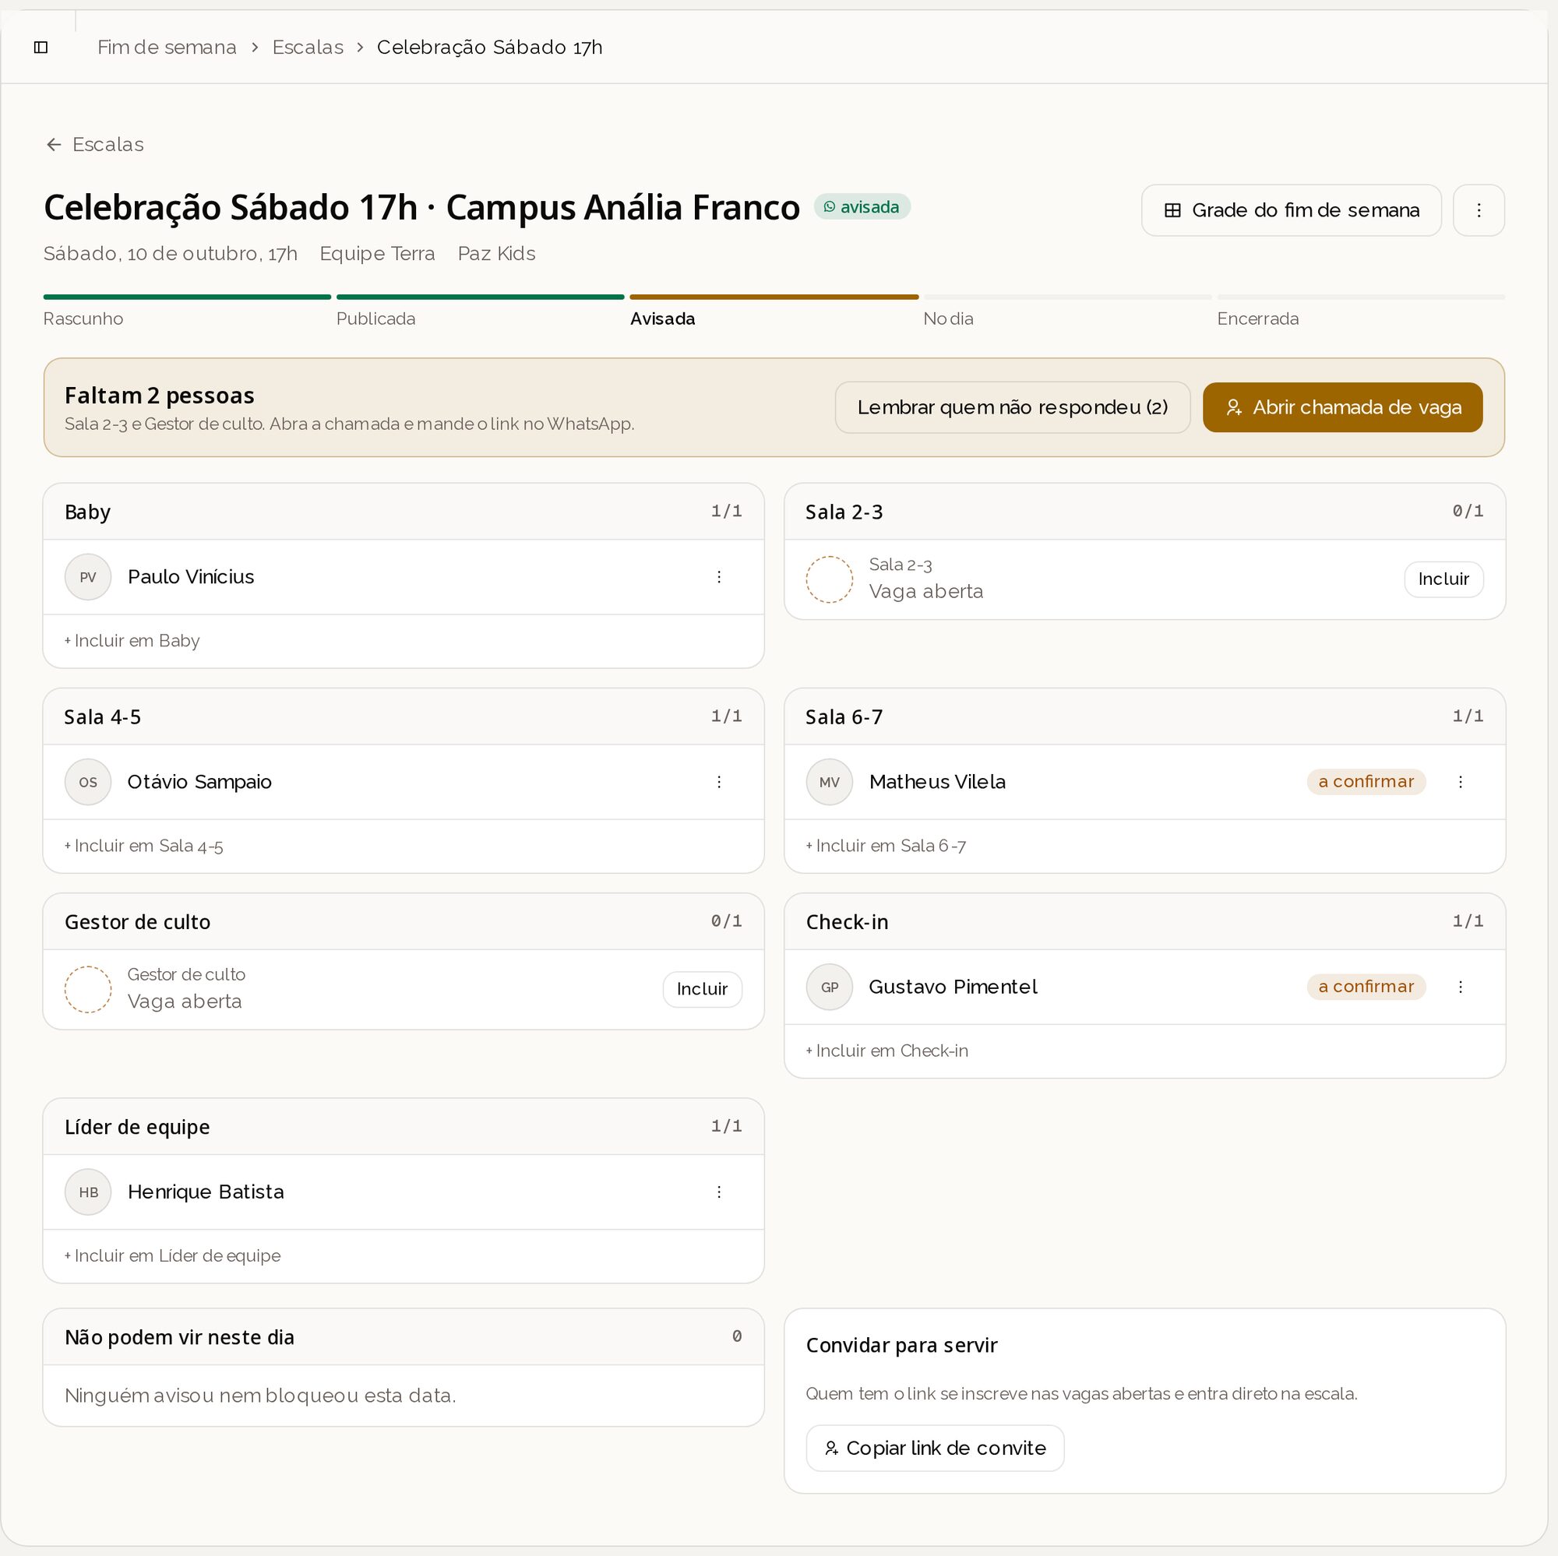
Task: Select the Encerrada stage
Action: (x=1360, y=311)
